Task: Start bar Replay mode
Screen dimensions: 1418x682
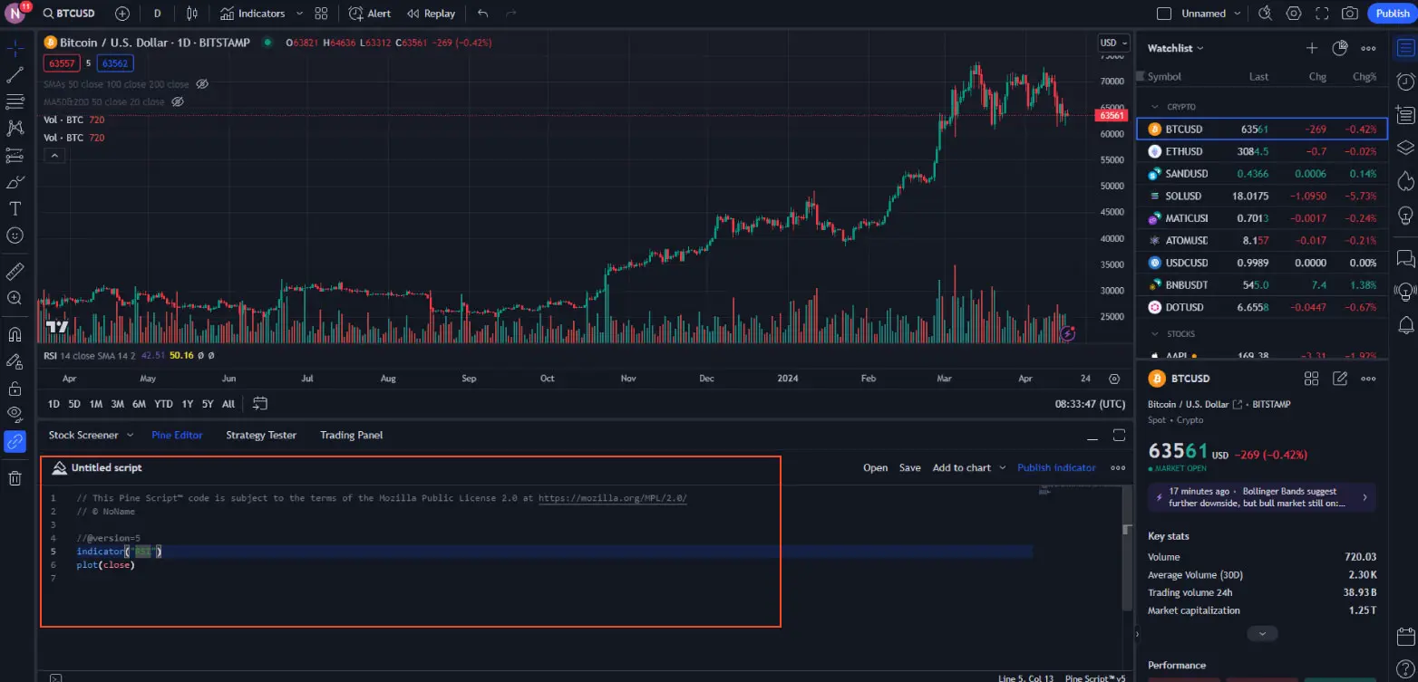Action: [431, 14]
